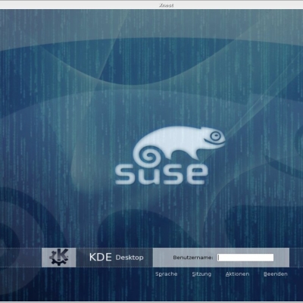Click the SUSE chameleon logo
Screen dimensions: 303x303
tap(170, 155)
